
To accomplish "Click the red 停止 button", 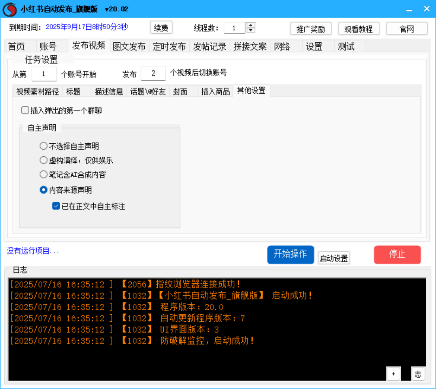I will (x=397, y=254).
